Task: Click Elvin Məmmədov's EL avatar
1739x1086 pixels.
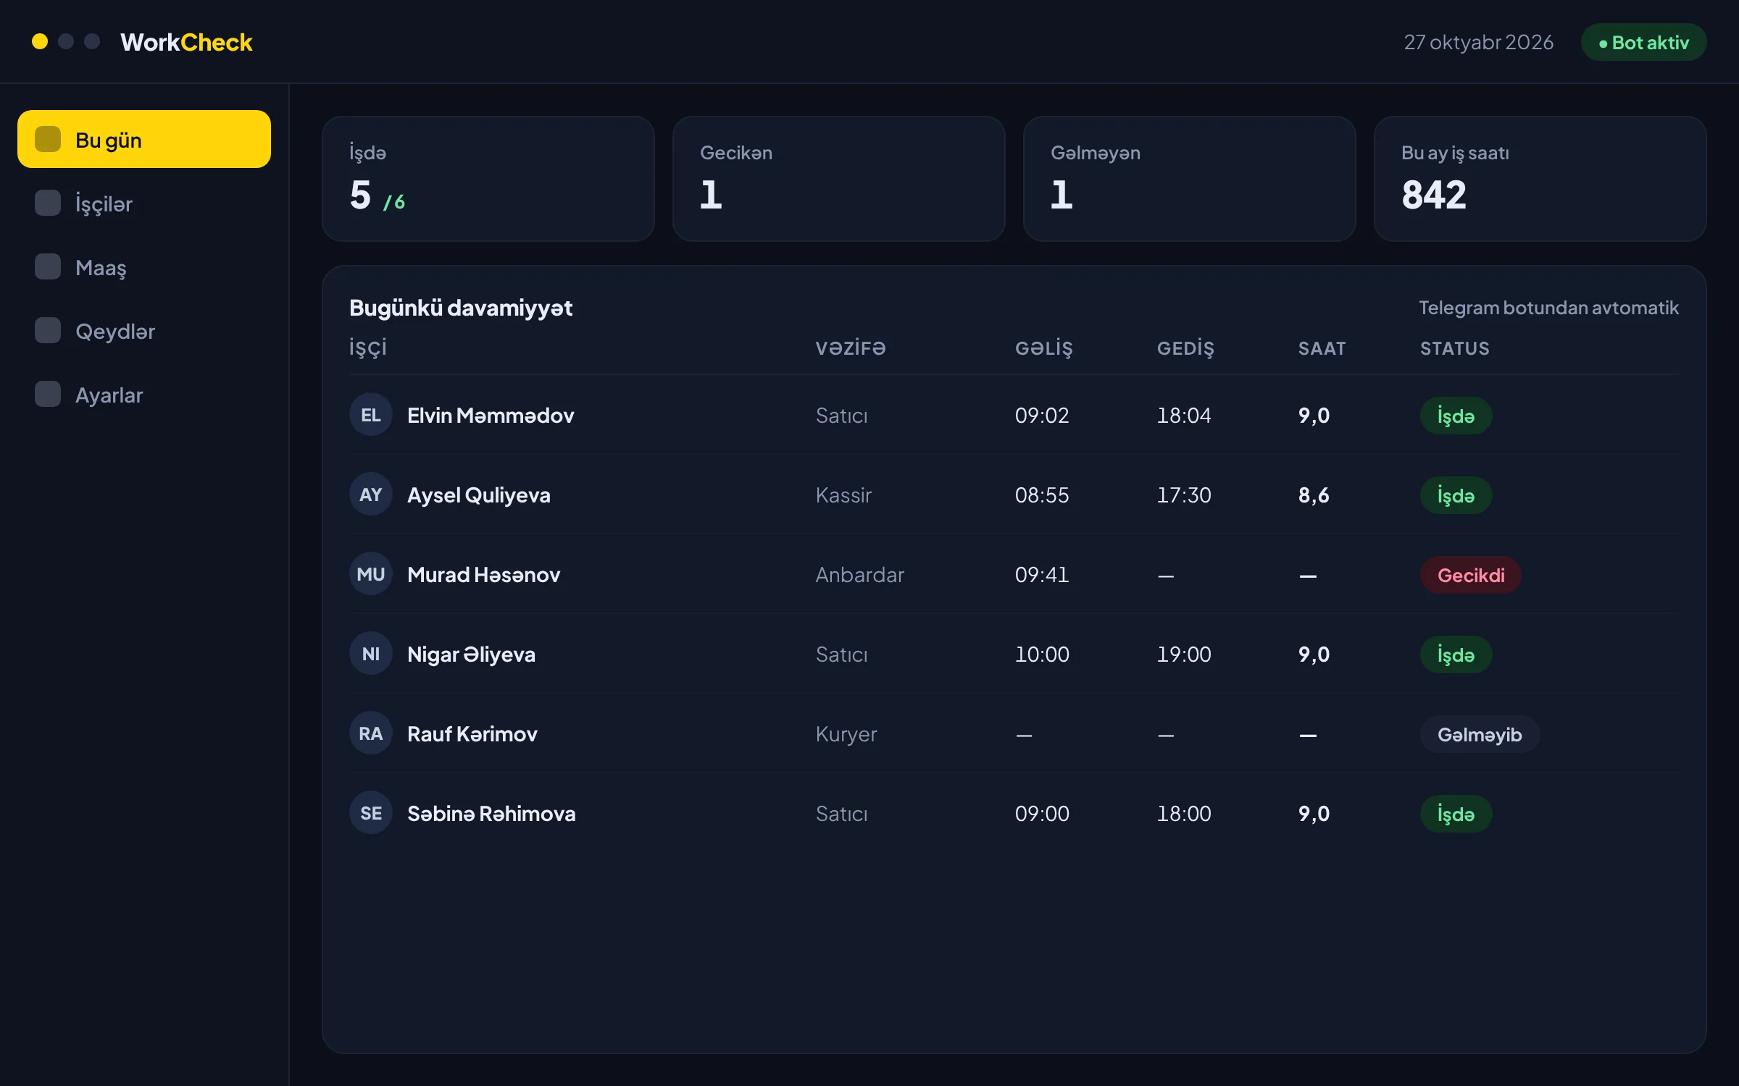Action: point(371,414)
